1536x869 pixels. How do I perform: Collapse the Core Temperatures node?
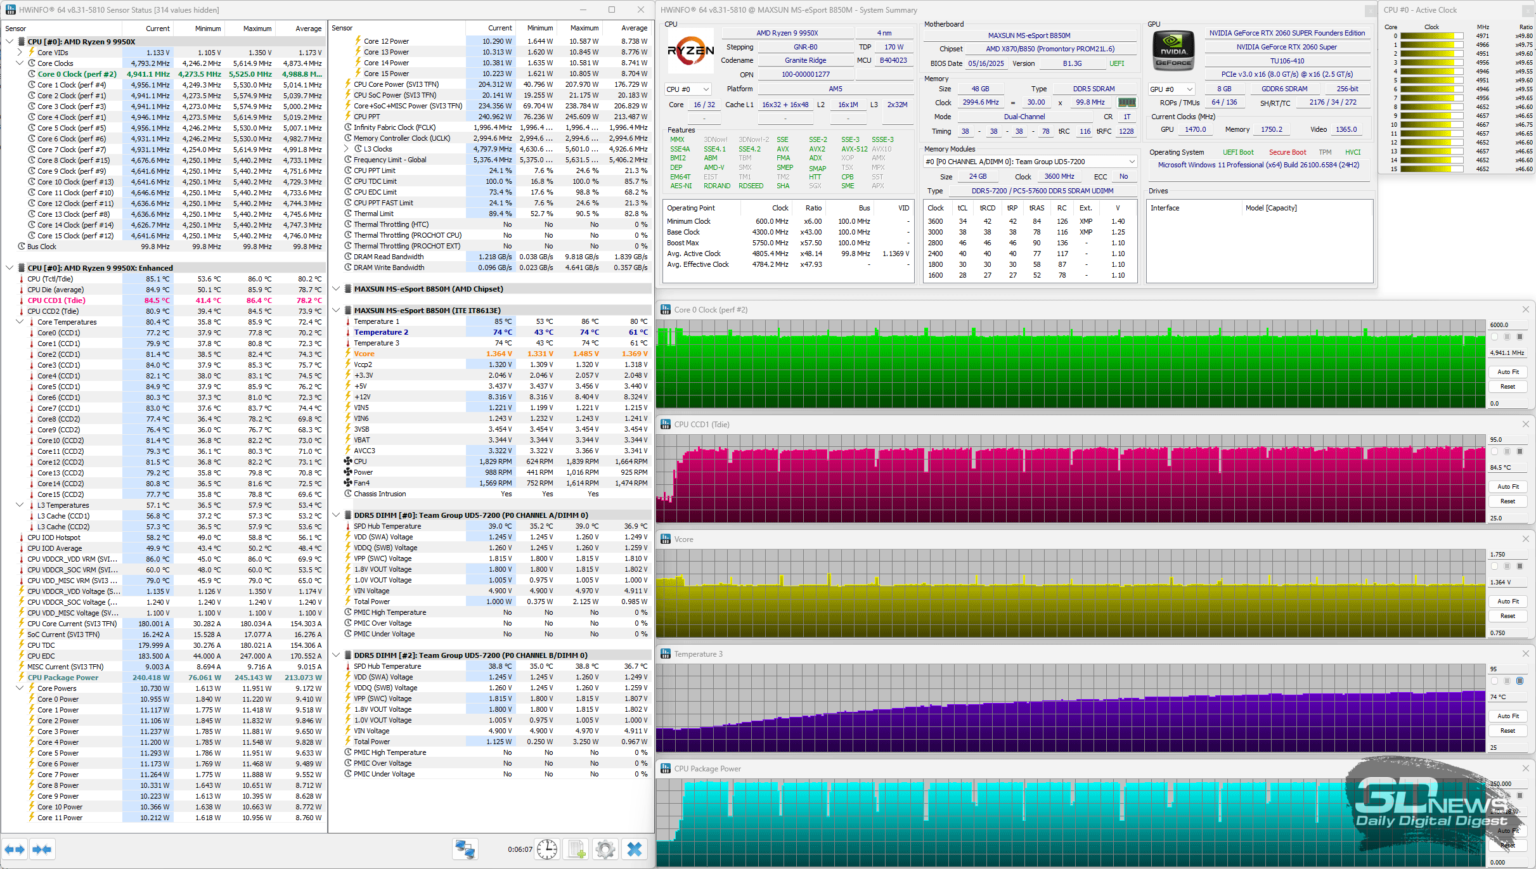(x=20, y=322)
